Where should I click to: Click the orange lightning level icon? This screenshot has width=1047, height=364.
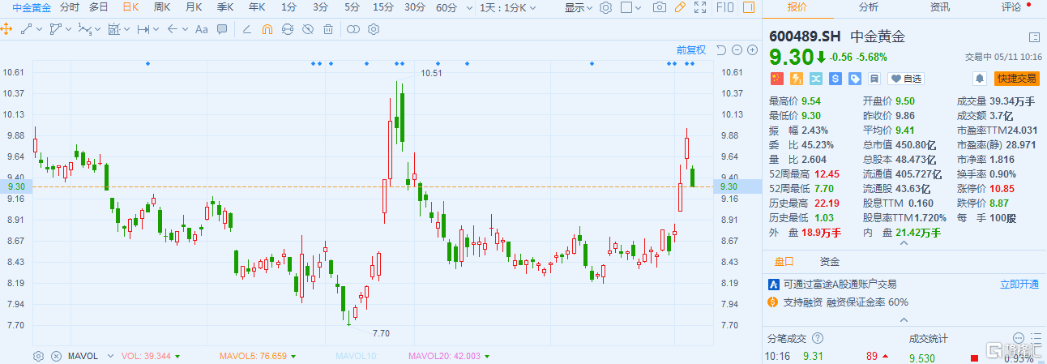click(x=796, y=79)
